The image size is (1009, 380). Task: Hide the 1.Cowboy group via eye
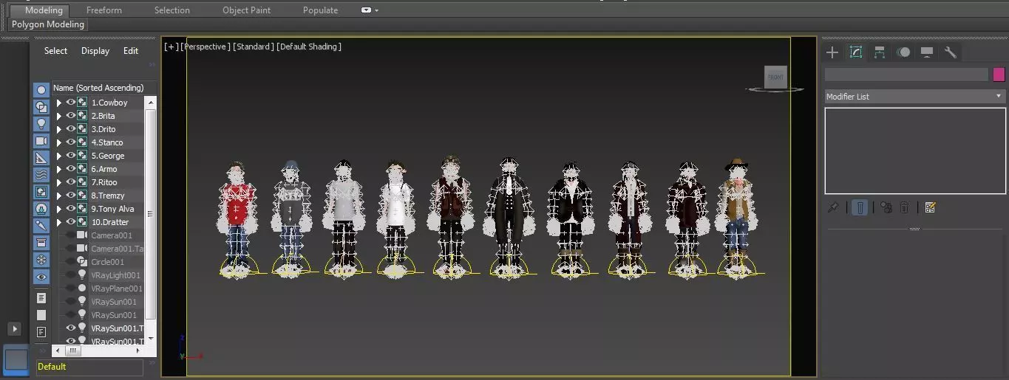click(71, 103)
